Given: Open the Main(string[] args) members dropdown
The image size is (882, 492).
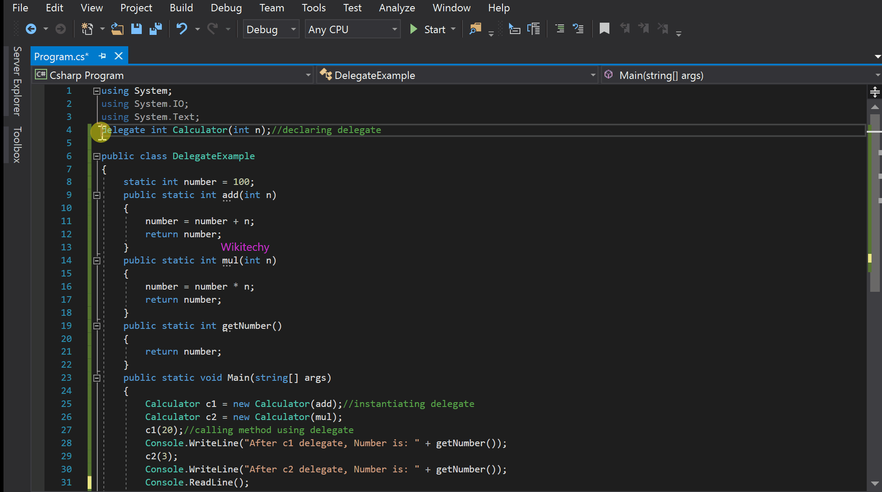Looking at the screenshot, I should (x=742, y=75).
